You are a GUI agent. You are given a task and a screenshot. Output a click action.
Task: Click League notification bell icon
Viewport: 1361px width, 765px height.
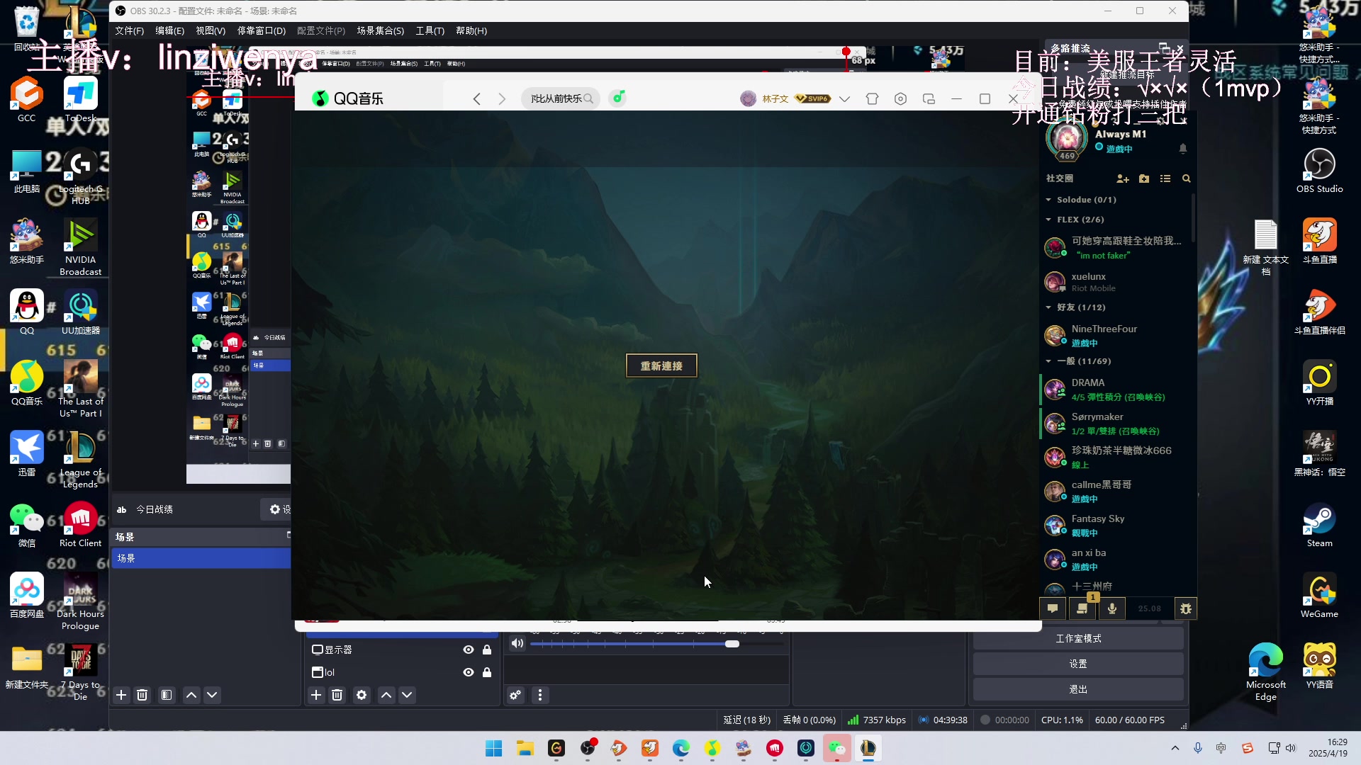tap(1182, 149)
